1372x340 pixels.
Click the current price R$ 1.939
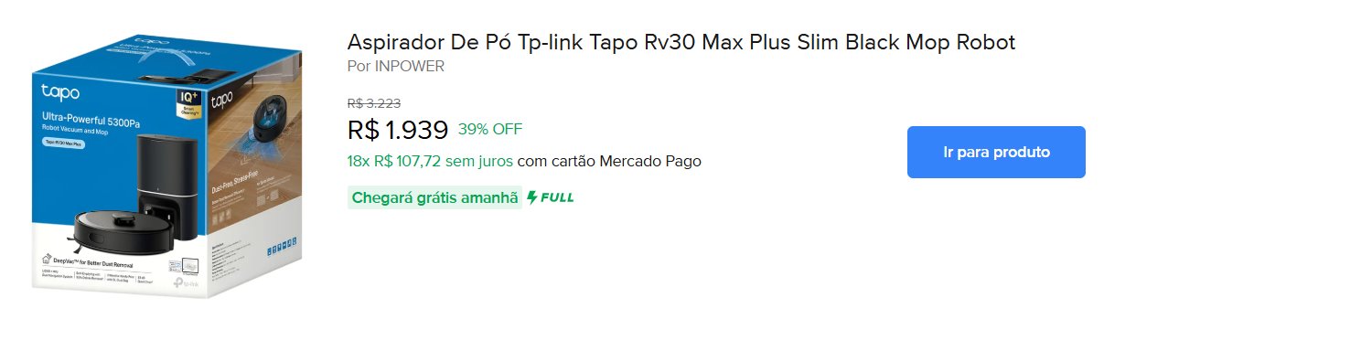[398, 130]
